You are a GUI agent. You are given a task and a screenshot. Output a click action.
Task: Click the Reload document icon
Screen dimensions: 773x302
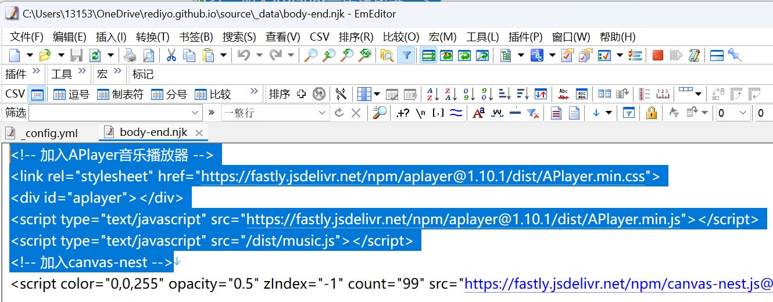coord(94,55)
